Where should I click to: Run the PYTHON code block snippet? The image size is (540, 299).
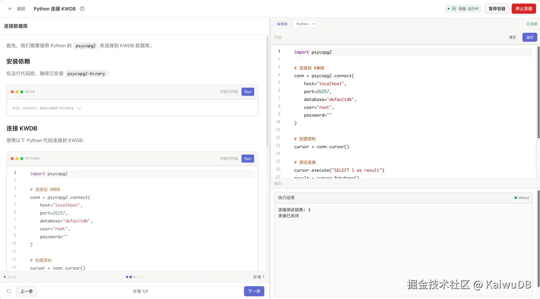click(248, 159)
